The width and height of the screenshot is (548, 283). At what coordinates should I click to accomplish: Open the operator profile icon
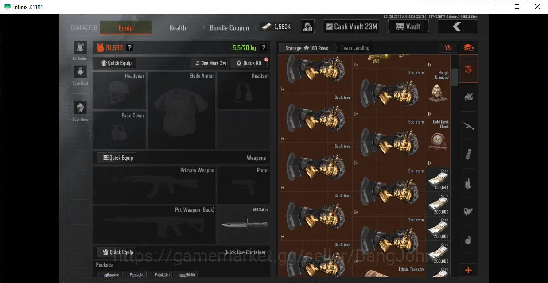(308, 27)
